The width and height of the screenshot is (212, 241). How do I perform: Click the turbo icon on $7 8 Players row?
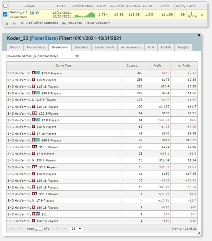coord(36,120)
